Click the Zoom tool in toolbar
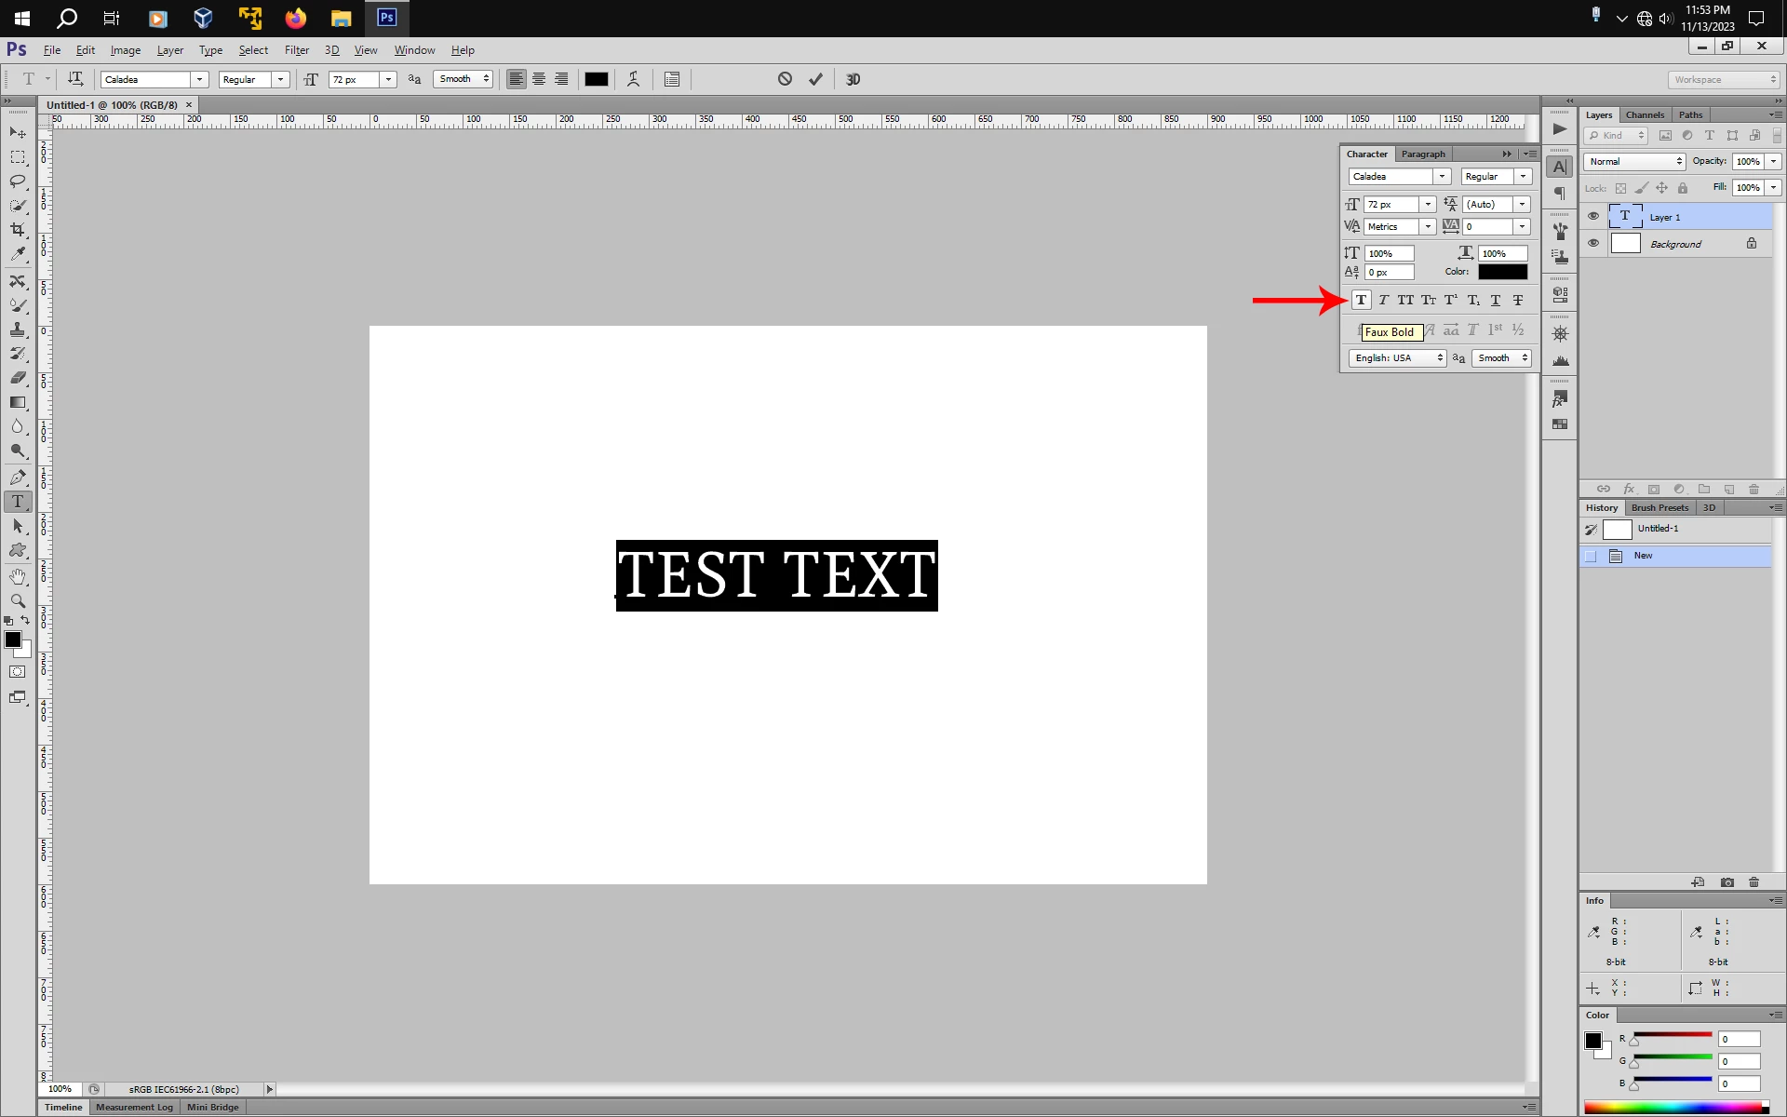The width and height of the screenshot is (1787, 1117). [18, 601]
